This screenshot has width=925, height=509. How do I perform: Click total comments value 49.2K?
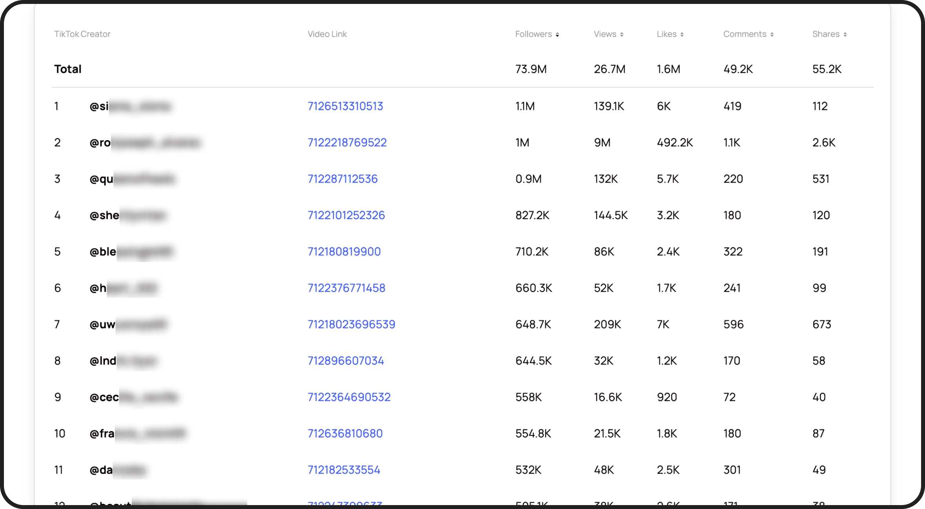pos(738,69)
